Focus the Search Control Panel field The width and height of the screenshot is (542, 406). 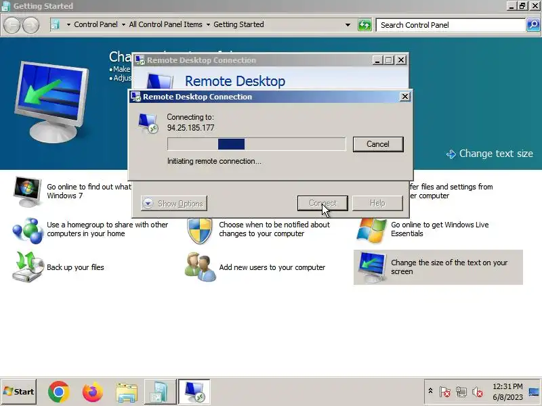point(451,25)
